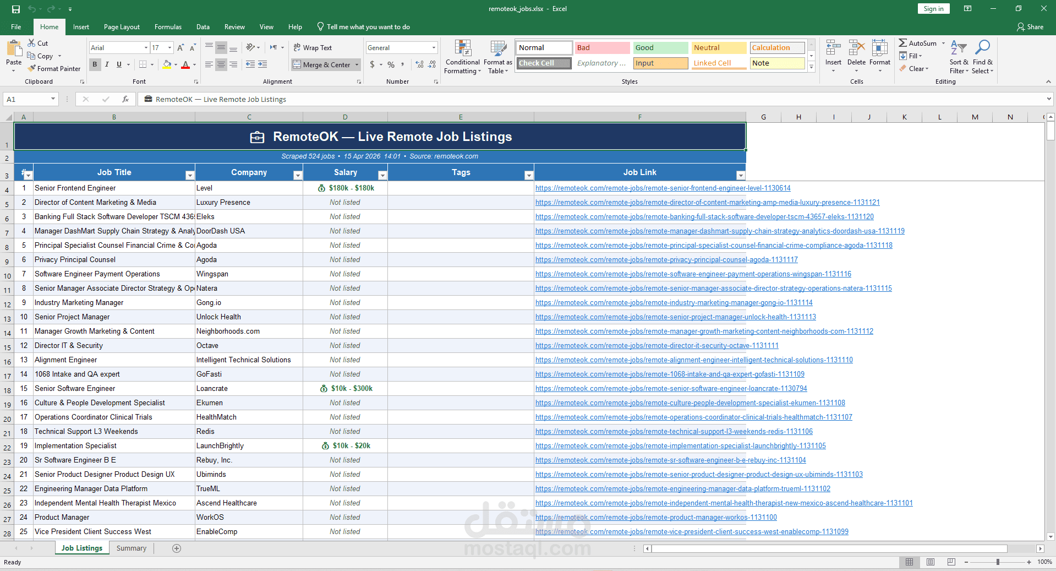Viewport: 1056px width, 571px height.
Task: Click the zoom slider handle
Action: pyautogui.click(x=998, y=562)
